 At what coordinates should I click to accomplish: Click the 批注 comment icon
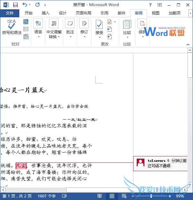(x=70, y=23)
